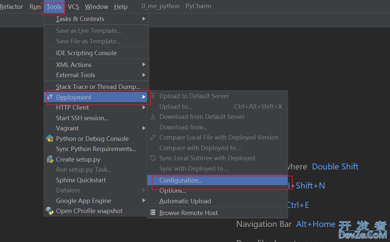
Task: Launch Python or Debug Console
Action: (x=96, y=139)
